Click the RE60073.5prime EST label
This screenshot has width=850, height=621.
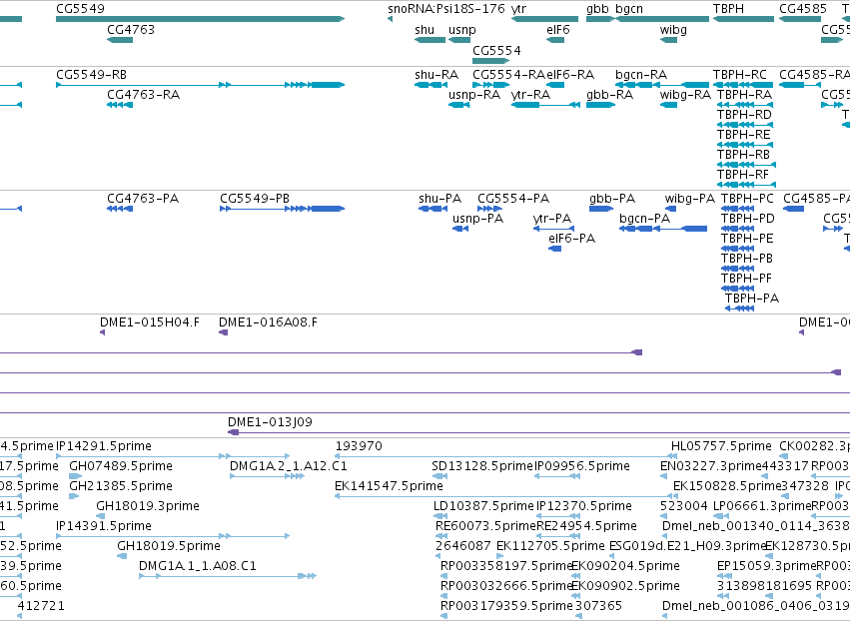(485, 526)
